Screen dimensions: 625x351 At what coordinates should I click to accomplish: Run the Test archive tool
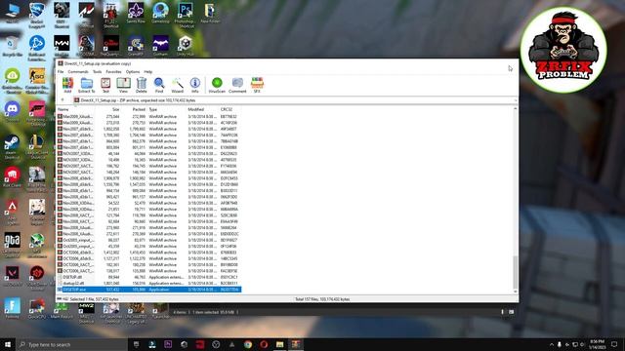pos(105,85)
